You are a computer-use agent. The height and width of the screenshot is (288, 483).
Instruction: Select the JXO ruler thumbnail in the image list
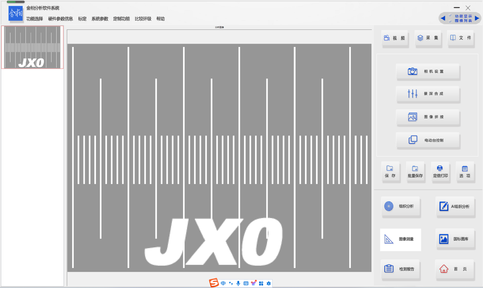click(x=32, y=47)
